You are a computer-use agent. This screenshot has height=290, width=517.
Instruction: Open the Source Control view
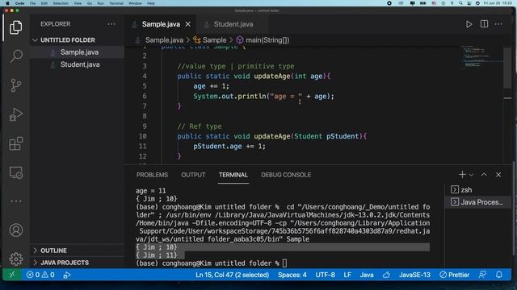(15, 85)
